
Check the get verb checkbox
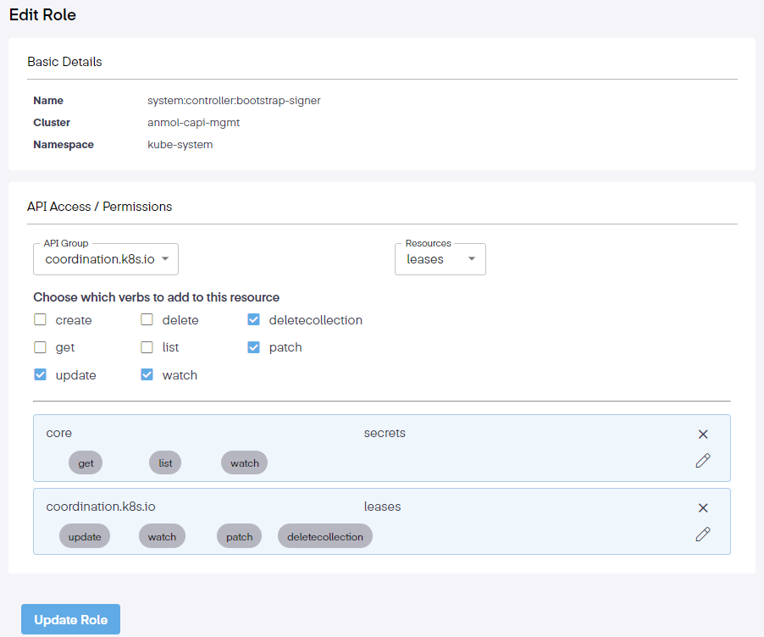pos(40,347)
